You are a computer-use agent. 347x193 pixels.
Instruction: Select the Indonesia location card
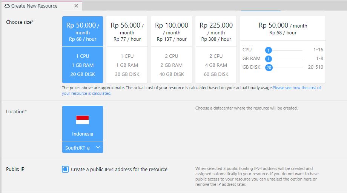(x=83, y=125)
